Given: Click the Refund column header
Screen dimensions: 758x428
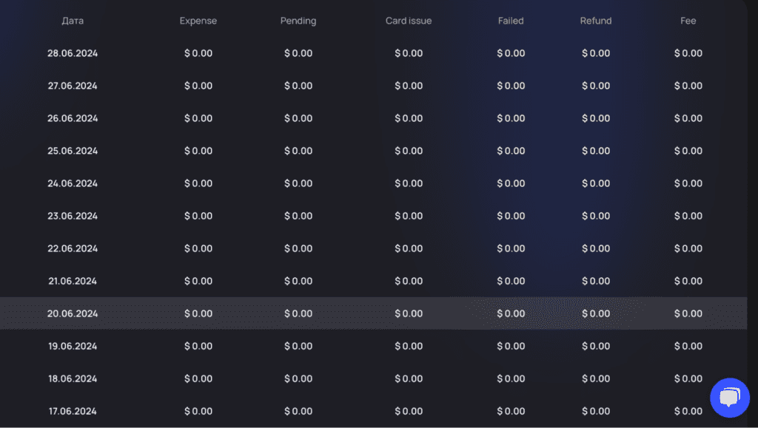Looking at the screenshot, I should tap(596, 21).
